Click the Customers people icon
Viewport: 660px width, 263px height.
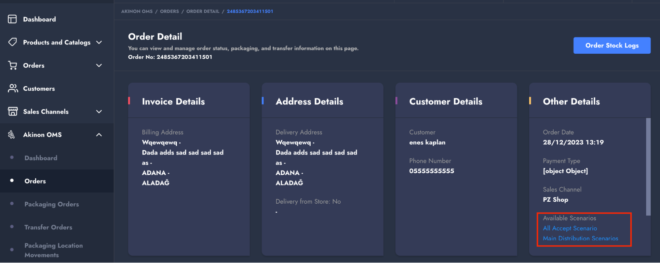tap(13, 88)
